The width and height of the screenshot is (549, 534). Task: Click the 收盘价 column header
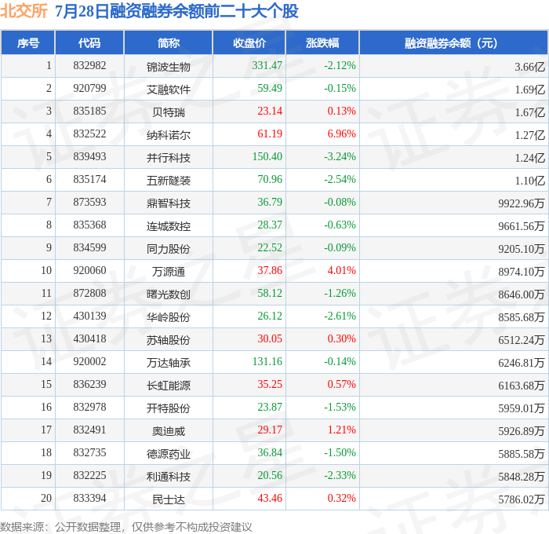coord(249,42)
